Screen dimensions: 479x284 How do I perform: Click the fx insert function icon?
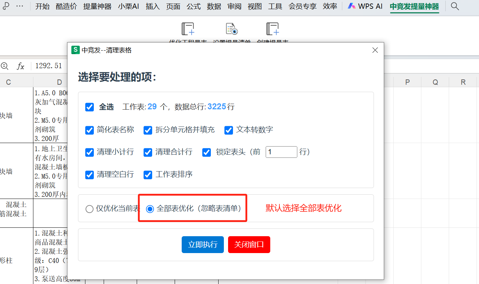pos(21,66)
